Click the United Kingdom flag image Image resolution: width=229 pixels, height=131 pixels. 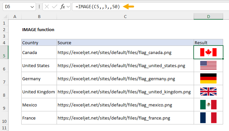coord(208,92)
